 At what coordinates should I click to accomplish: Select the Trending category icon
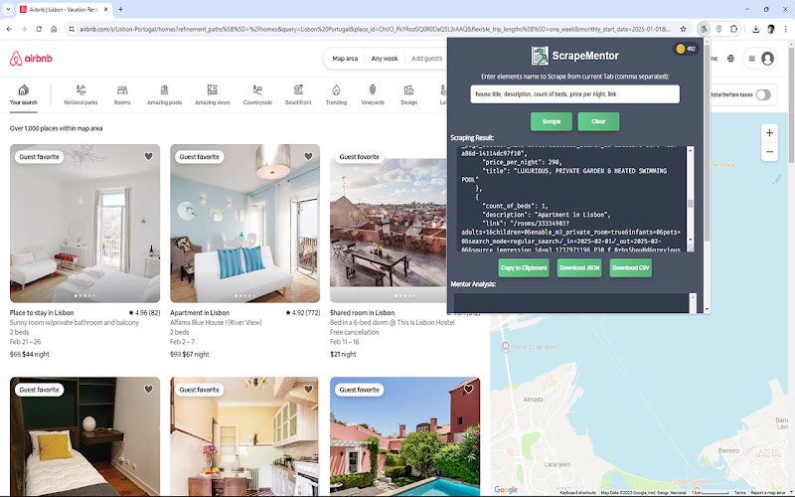pos(336,89)
